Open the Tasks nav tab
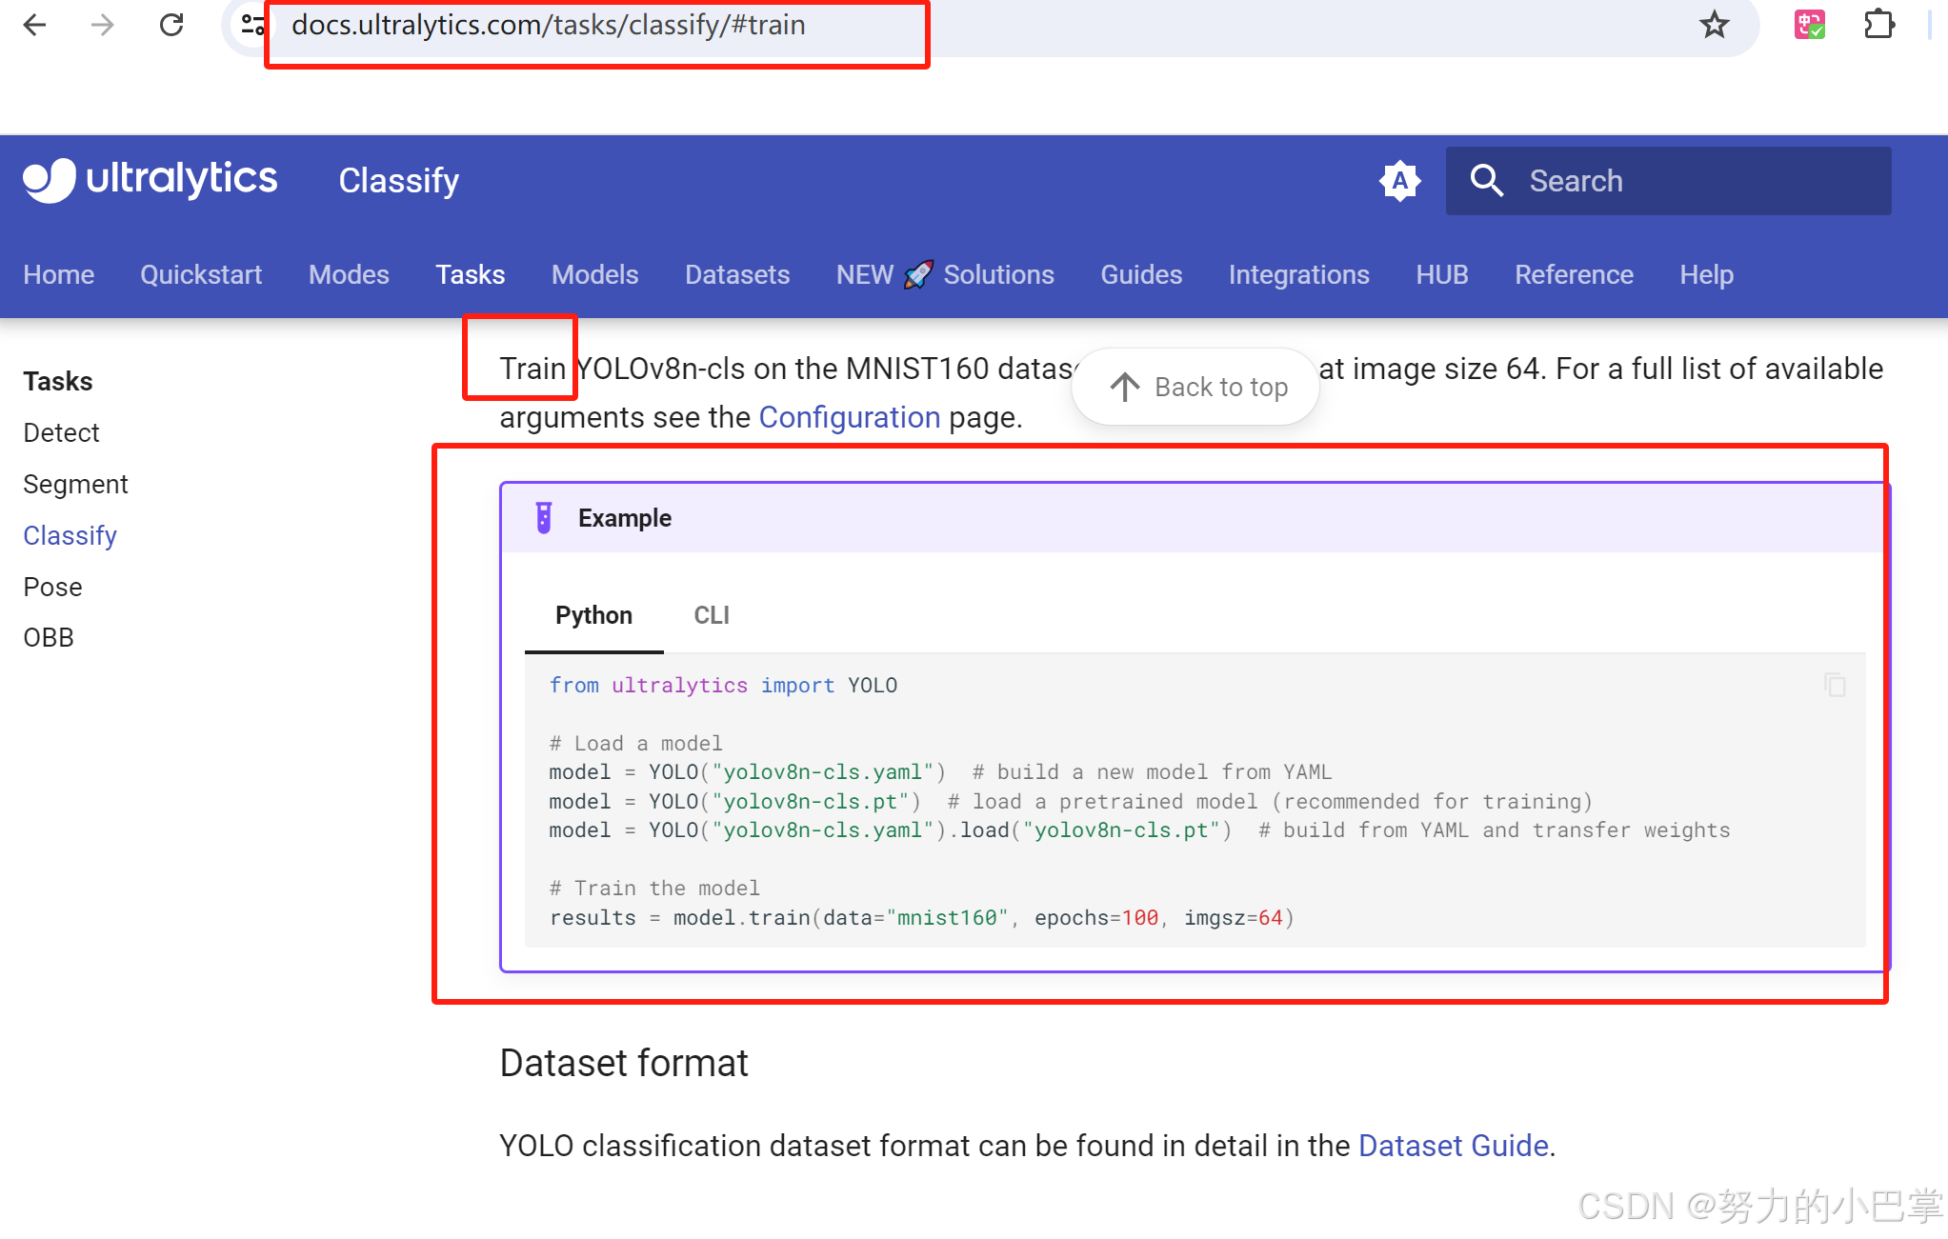Image resolution: width=1948 pixels, height=1239 pixels. click(x=471, y=275)
